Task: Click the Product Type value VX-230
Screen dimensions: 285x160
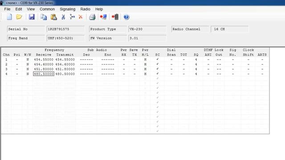Action: [147, 29]
